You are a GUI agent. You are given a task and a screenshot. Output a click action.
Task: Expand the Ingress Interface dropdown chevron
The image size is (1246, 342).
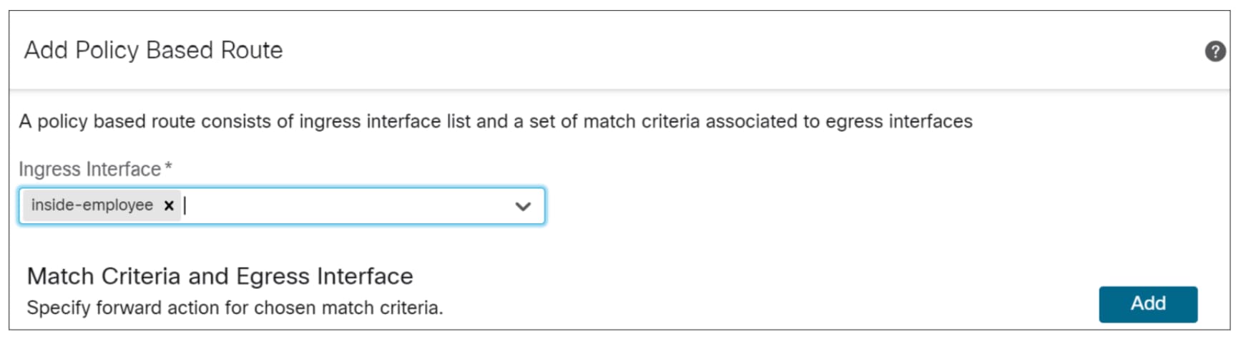tap(523, 207)
